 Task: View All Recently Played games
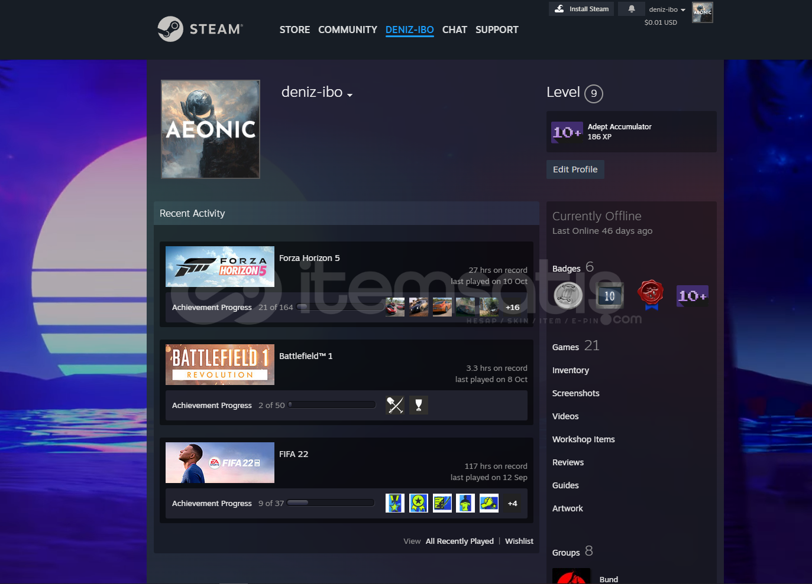(460, 541)
